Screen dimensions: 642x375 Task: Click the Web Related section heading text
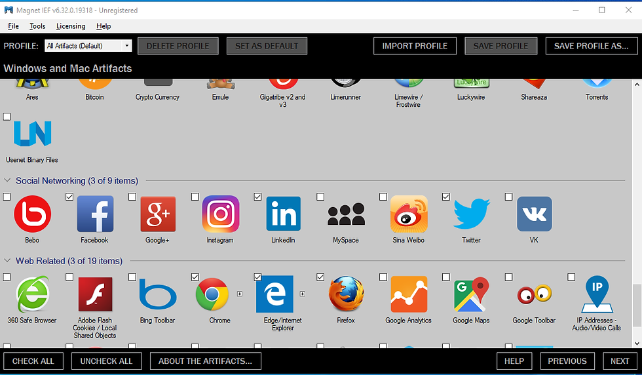(69, 261)
